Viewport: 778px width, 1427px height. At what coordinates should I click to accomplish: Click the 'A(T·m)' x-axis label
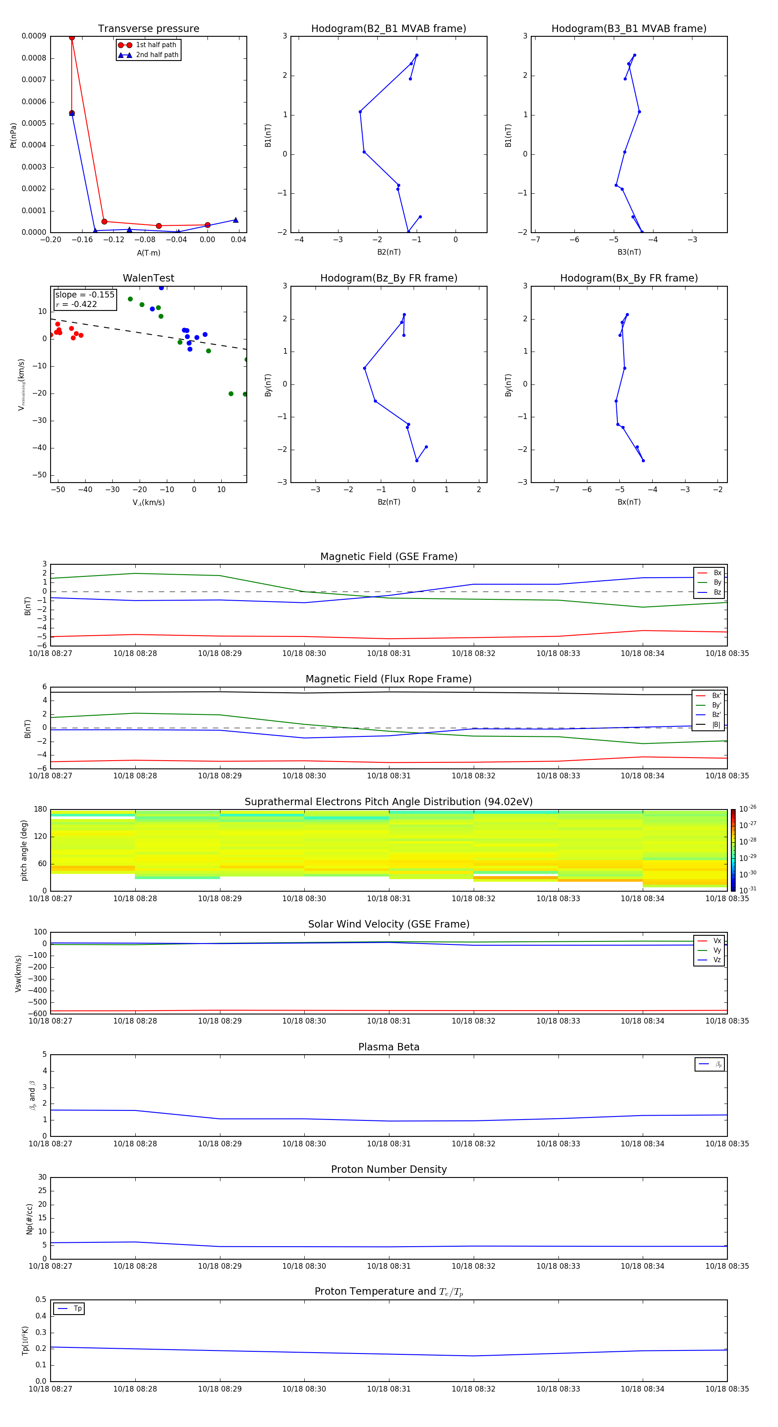pyautogui.click(x=148, y=253)
